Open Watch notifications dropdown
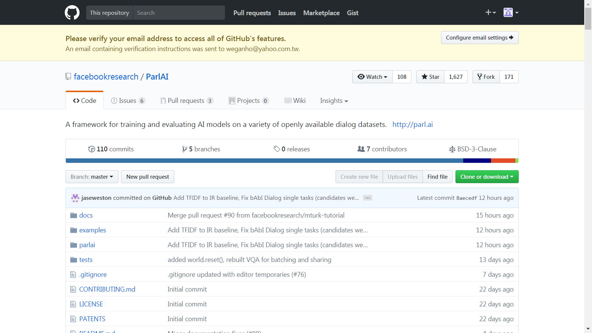Viewport: 592px width, 333px height. pos(372,77)
